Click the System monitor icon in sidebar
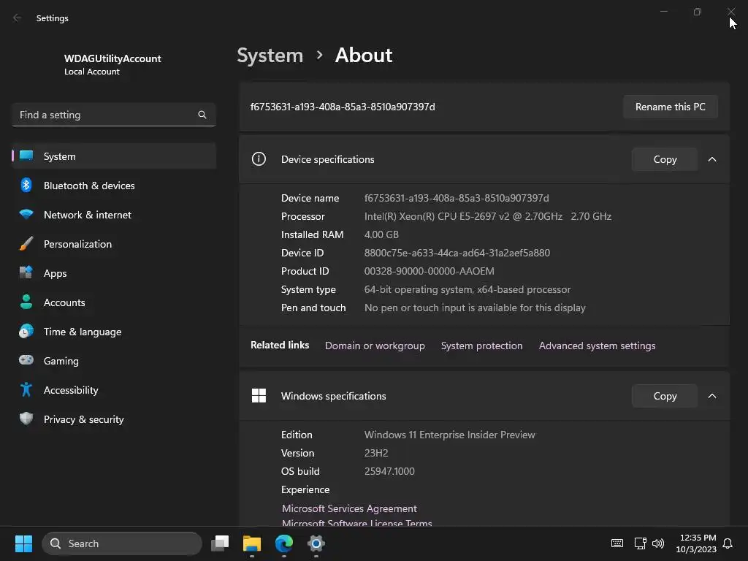 (x=26, y=156)
